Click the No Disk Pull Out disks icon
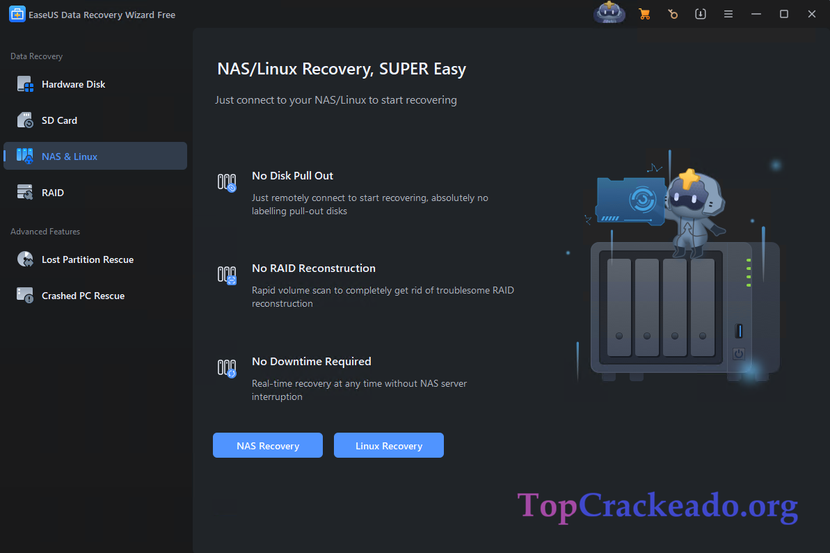Viewport: 830px width, 553px height. click(x=227, y=182)
